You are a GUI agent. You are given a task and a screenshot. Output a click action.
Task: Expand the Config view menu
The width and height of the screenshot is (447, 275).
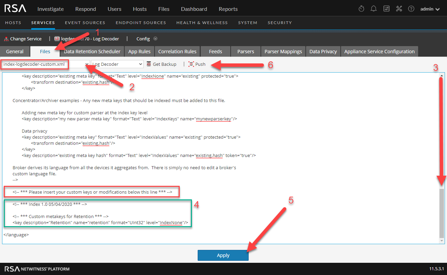(155, 39)
